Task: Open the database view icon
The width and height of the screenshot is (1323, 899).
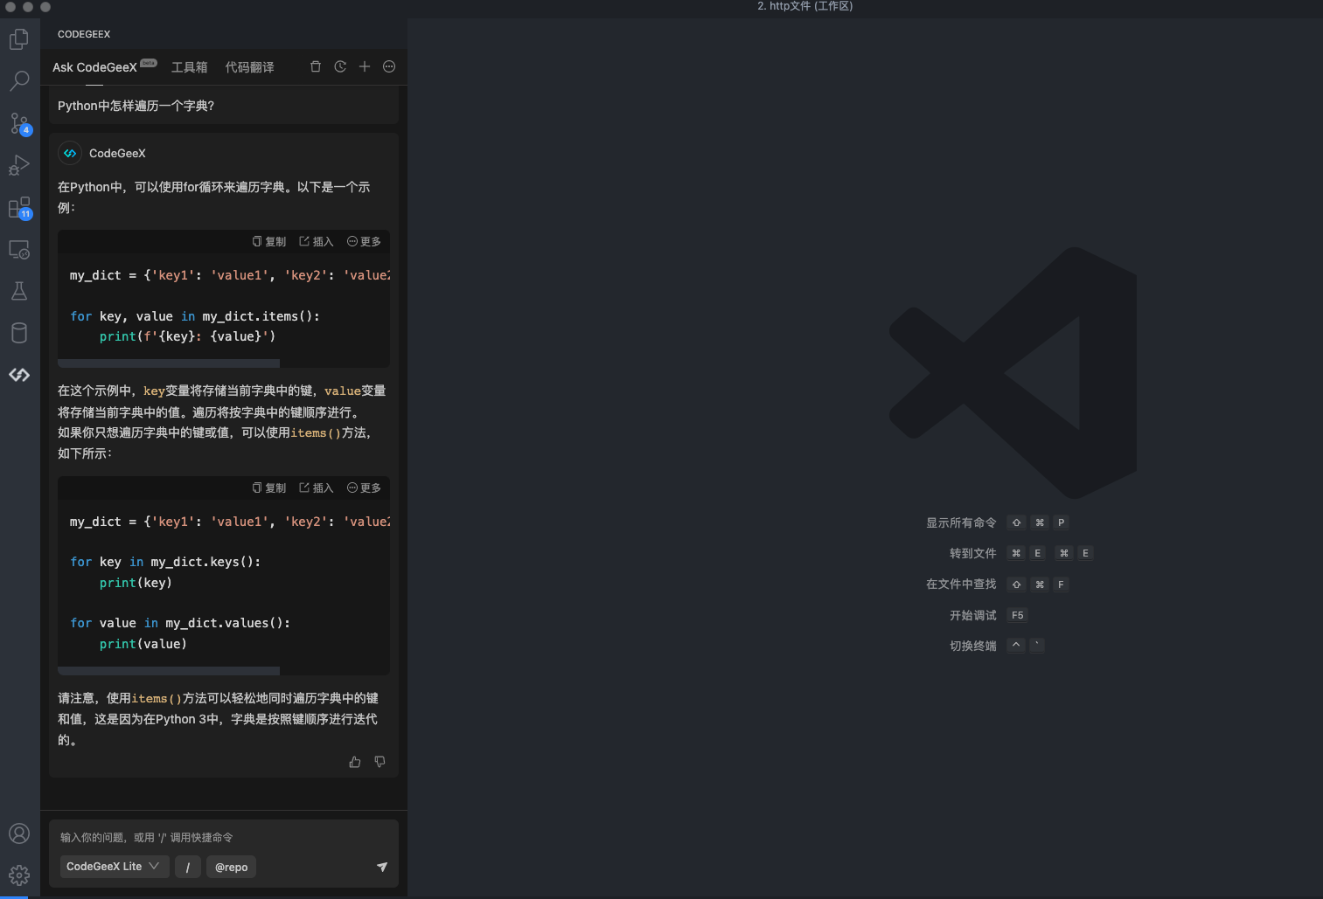Action: [19, 333]
